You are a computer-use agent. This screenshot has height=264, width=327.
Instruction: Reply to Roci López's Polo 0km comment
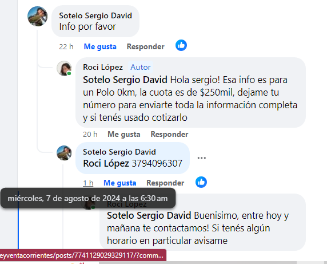169,135
